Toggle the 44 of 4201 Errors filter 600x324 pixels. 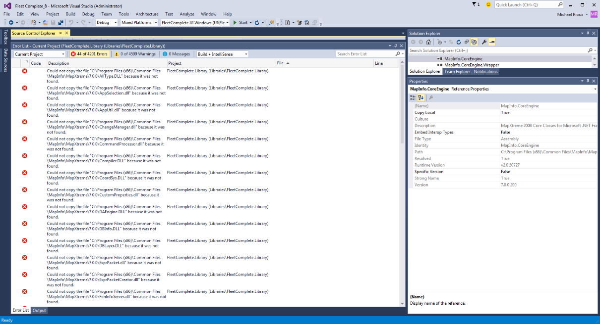89,54
